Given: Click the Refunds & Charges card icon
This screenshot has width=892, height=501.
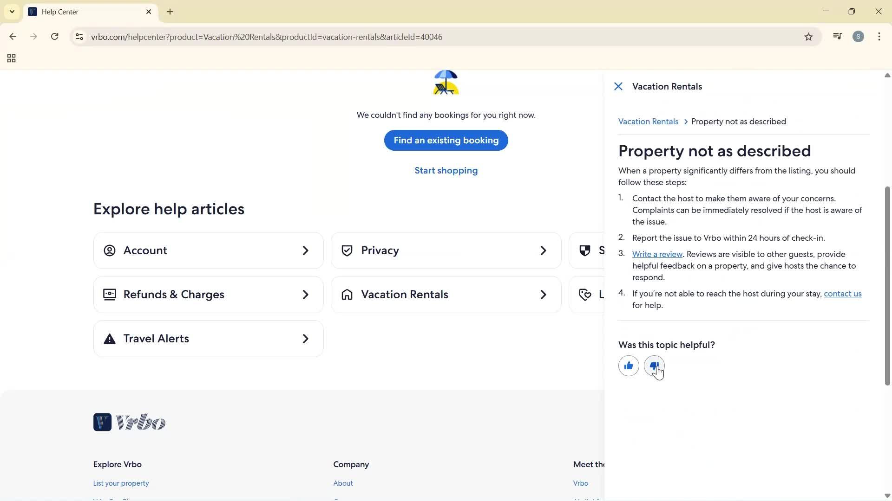Looking at the screenshot, I should pyautogui.click(x=109, y=294).
